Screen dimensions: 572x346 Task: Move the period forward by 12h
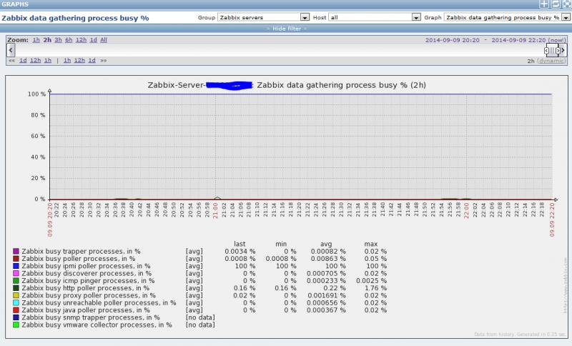tap(79, 60)
